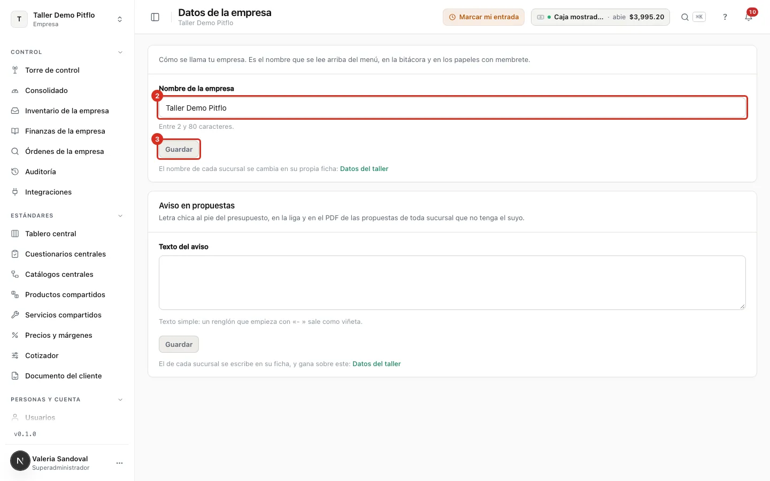Viewport: 770px width, 481px height.
Task: Open the Taller Demo Pitflo company switcher
Action: 67,19
